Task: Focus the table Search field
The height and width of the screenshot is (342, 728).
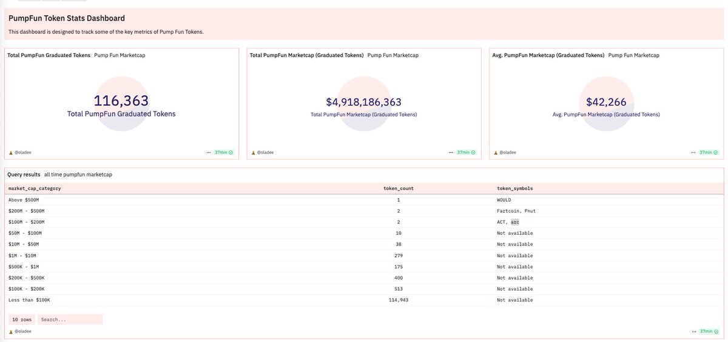Action: tap(70, 319)
